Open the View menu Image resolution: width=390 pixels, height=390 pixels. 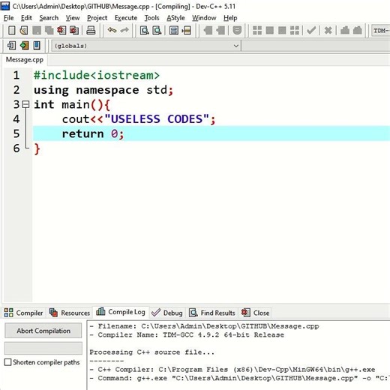pos(73,18)
